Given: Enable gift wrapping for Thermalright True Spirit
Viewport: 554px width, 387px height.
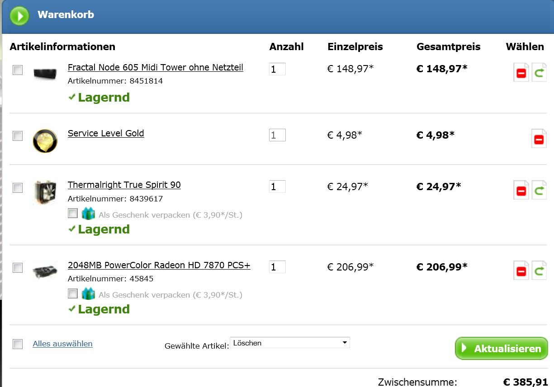Looking at the screenshot, I should pyautogui.click(x=73, y=214).
